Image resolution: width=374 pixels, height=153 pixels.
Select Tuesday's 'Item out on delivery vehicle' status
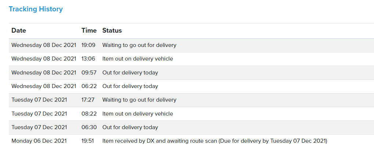click(x=137, y=114)
